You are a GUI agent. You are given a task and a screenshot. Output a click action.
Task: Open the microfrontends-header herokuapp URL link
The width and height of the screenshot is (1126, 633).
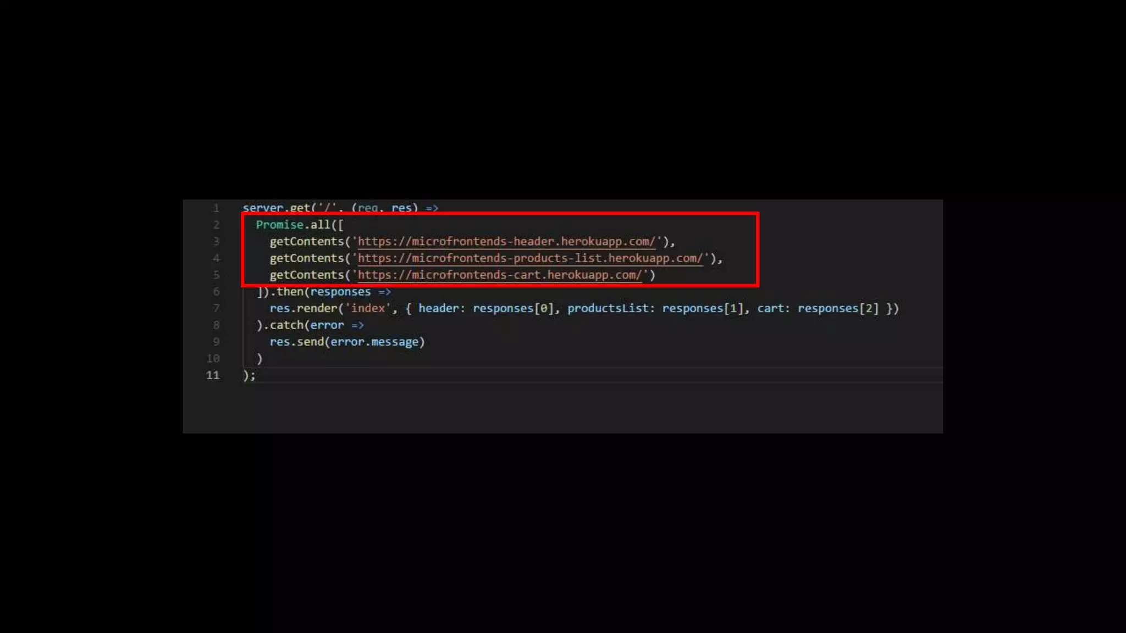506,241
